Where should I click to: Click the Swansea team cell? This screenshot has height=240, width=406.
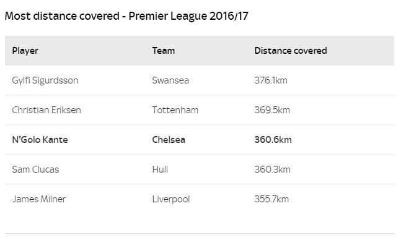pyautogui.click(x=170, y=80)
